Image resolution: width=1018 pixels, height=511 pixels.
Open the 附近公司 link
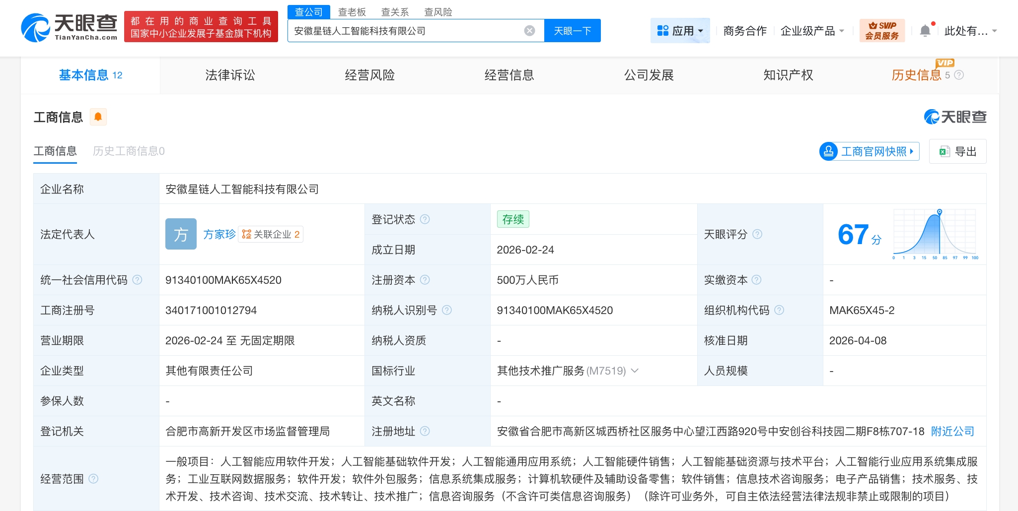[x=952, y=431]
